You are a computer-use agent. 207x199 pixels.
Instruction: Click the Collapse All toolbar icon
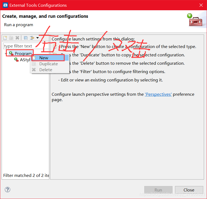26,38
